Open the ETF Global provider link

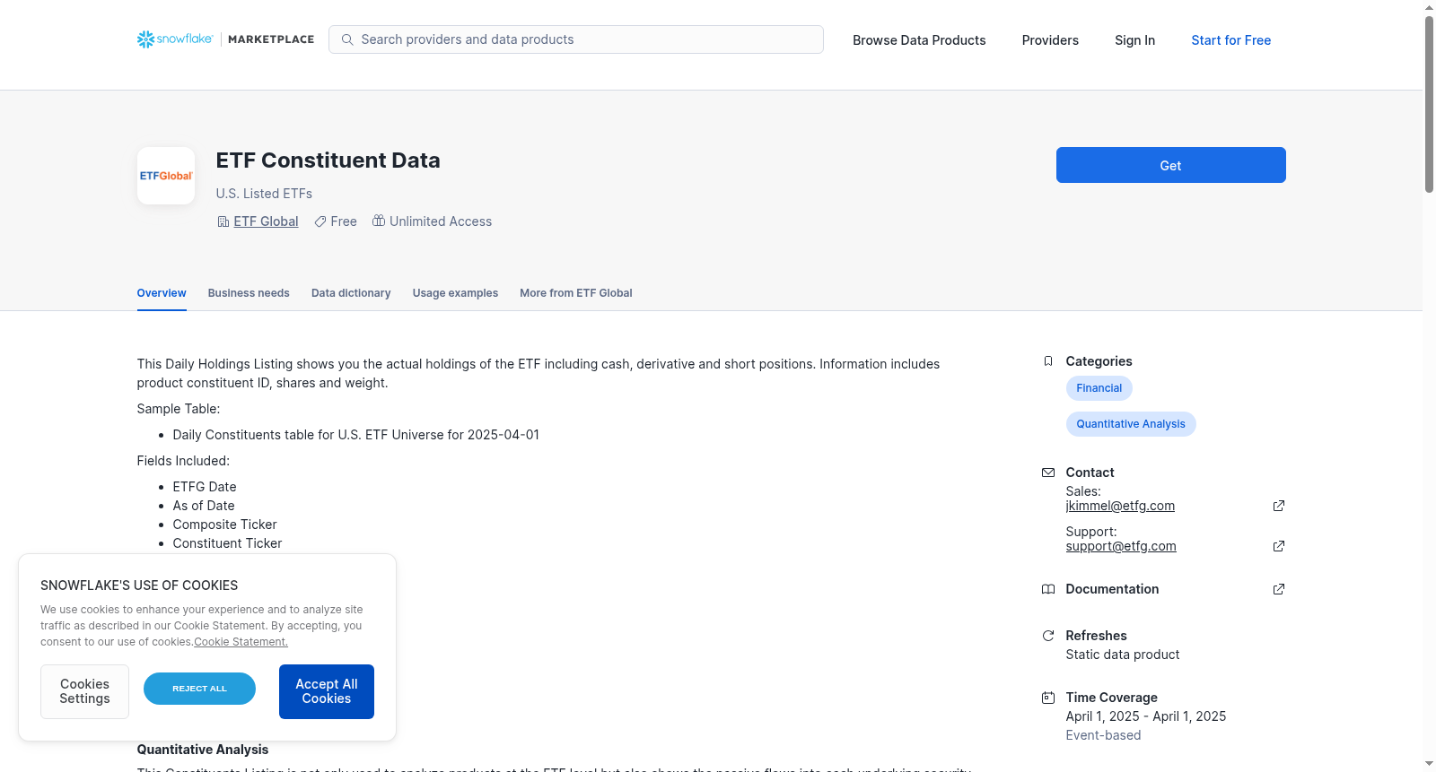(x=266, y=221)
